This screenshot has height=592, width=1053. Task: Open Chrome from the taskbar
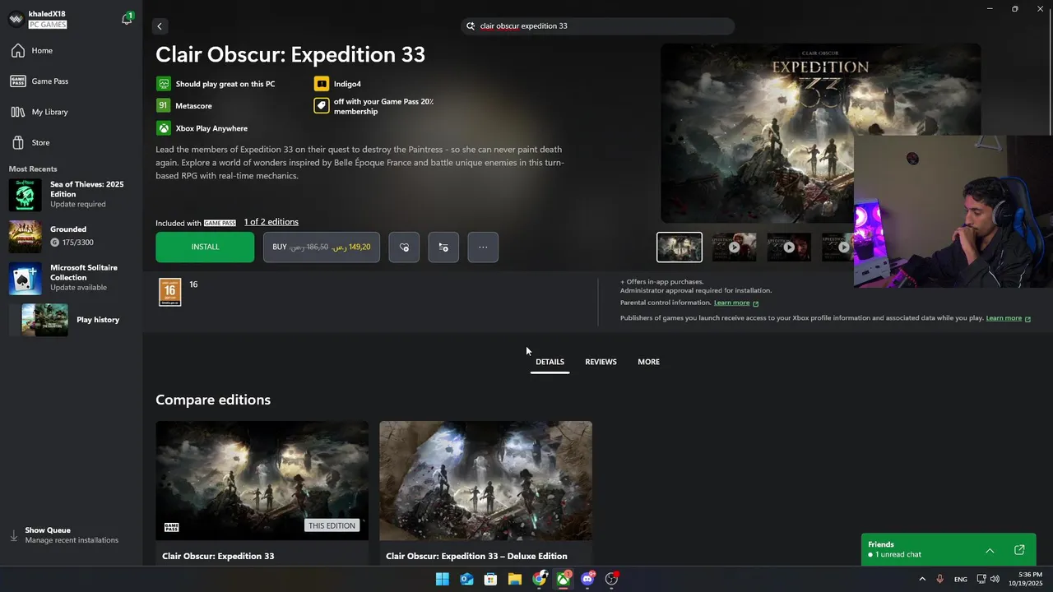click(539, 579)
